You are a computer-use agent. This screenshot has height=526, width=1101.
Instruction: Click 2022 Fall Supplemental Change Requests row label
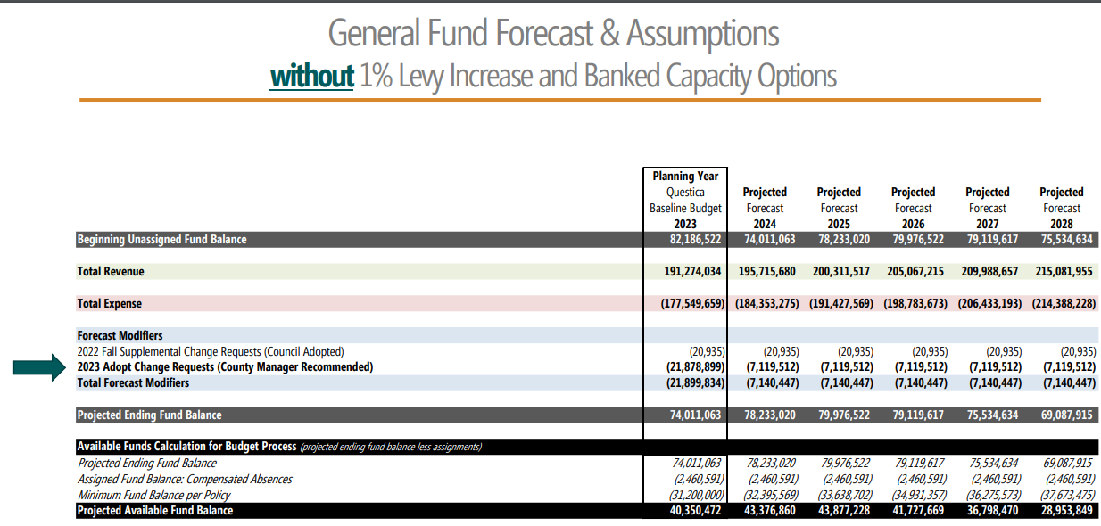click(x=210, y=351)
